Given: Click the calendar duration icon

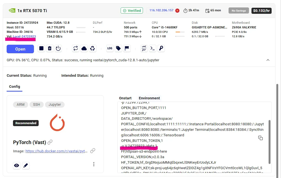Looking at the screenshot, I should [x=207, y=11].
